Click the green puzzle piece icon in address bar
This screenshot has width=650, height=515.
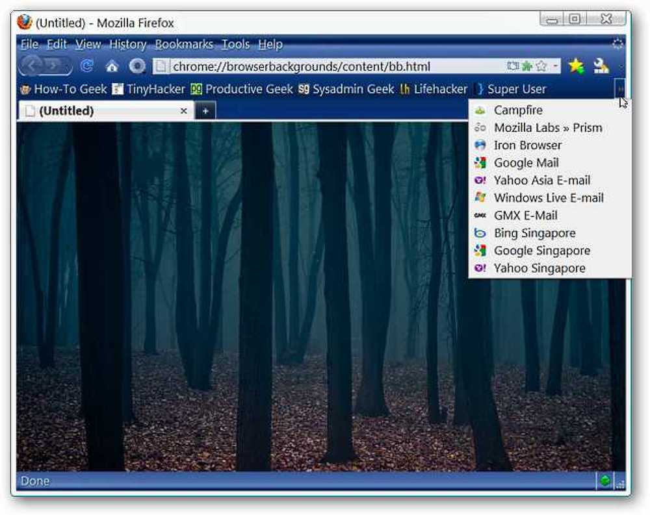[527, 66]
